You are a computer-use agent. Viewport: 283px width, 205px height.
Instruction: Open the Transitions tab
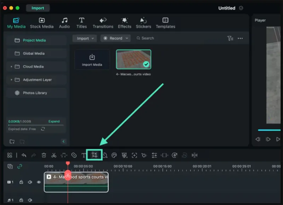pyautogui.click(x=103, y=23)
